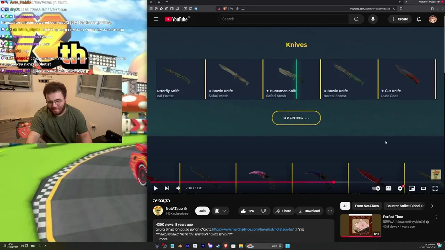This screenshot has height=250, width=445.
Task: Go to the YouTube home logo
Action: (x=176, y=19)
